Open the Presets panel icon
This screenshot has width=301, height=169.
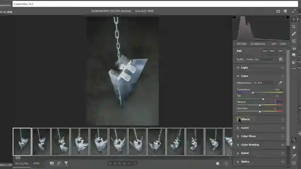(x=293, y=62)
